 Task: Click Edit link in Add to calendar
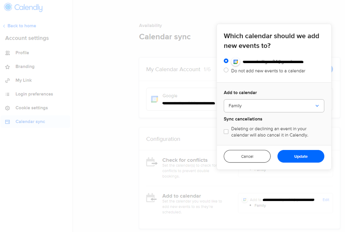pyautogui.click(x=326, y=200)
